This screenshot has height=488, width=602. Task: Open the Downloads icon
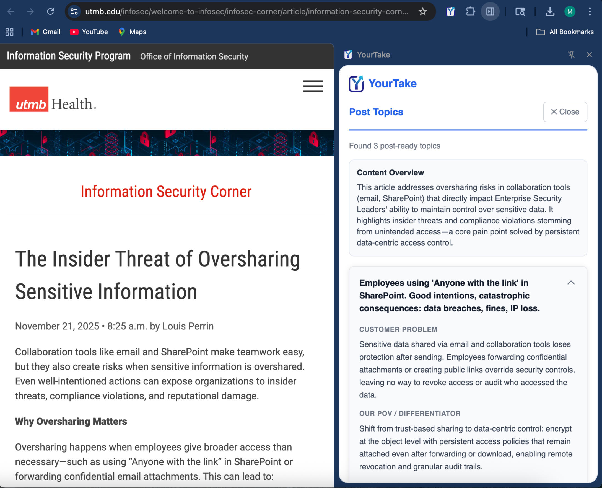550,12
